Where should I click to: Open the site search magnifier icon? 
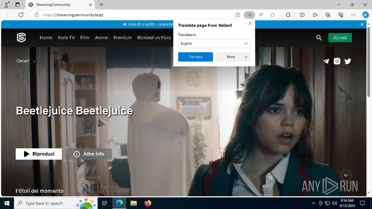(319, 38)
